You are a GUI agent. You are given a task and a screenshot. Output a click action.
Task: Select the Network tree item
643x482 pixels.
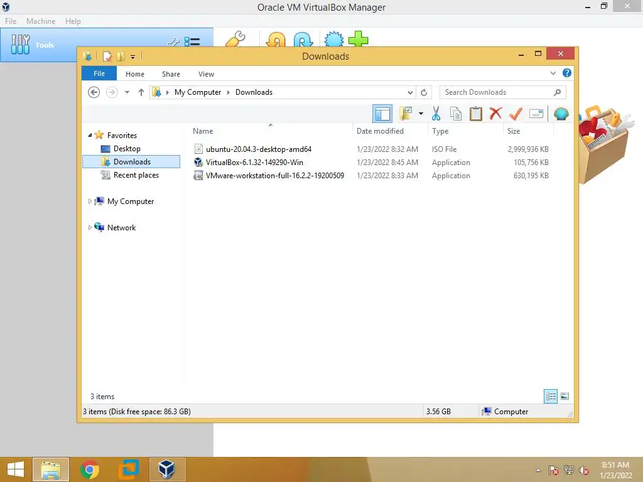(x=121, y=227)
